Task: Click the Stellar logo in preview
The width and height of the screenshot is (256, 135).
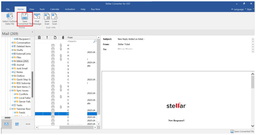Action: [176, 106]
